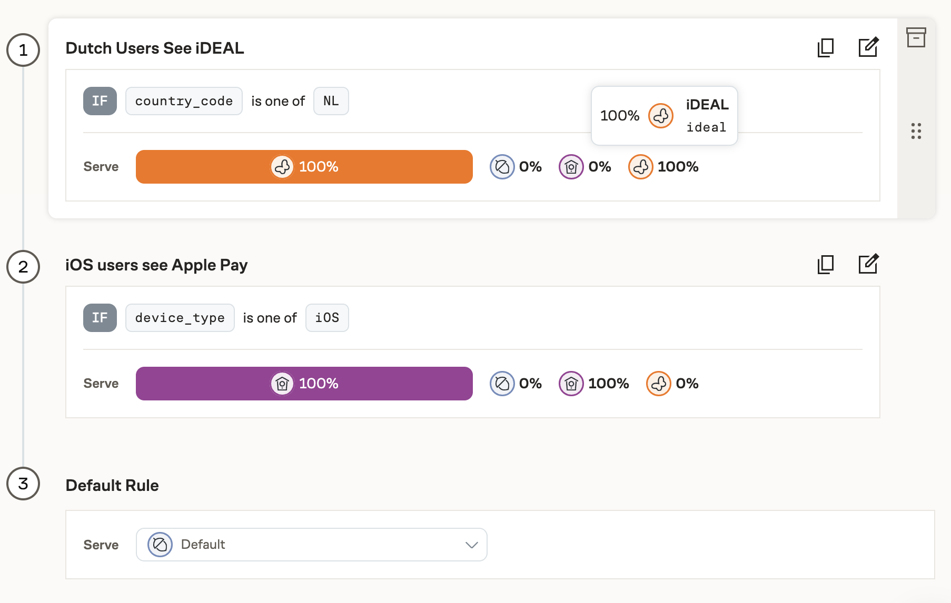Select the NL value chip
The width and height of the screenshot is (951, 603).
331,101
